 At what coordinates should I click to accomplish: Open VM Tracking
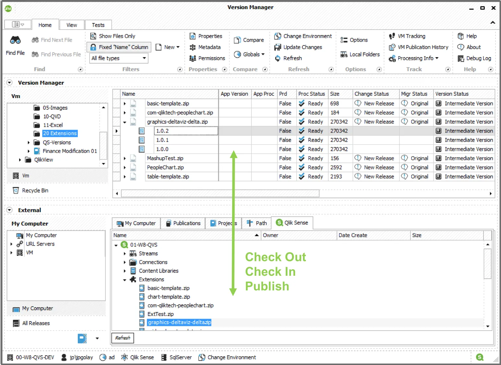tap(407, 36)
